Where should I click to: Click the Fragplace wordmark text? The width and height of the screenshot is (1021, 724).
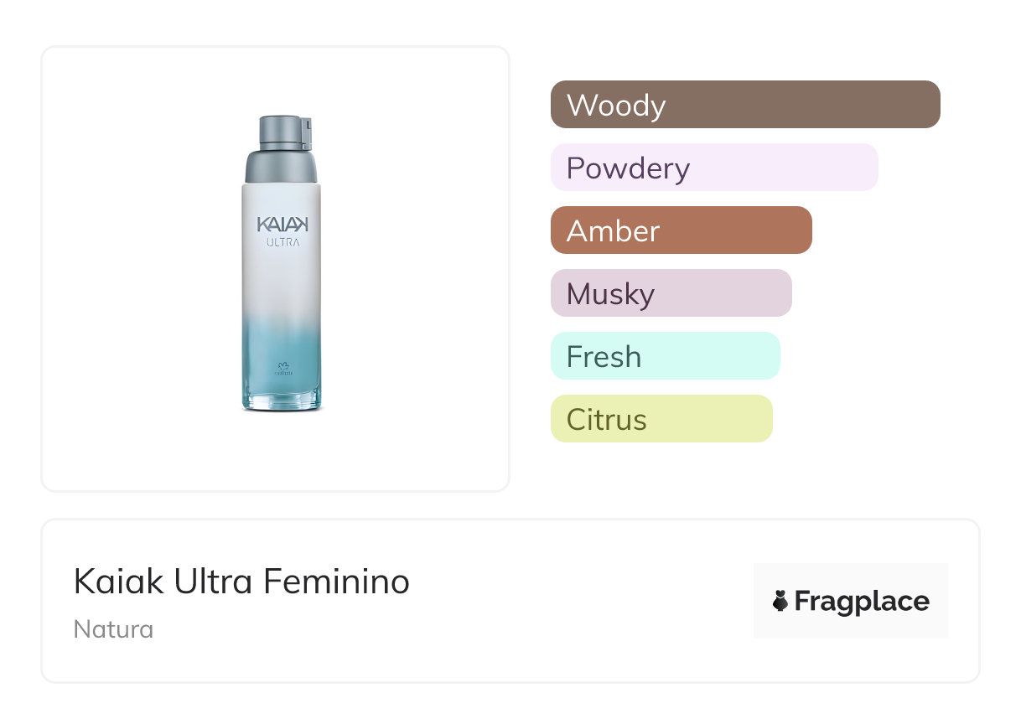(x=862, y=601)
